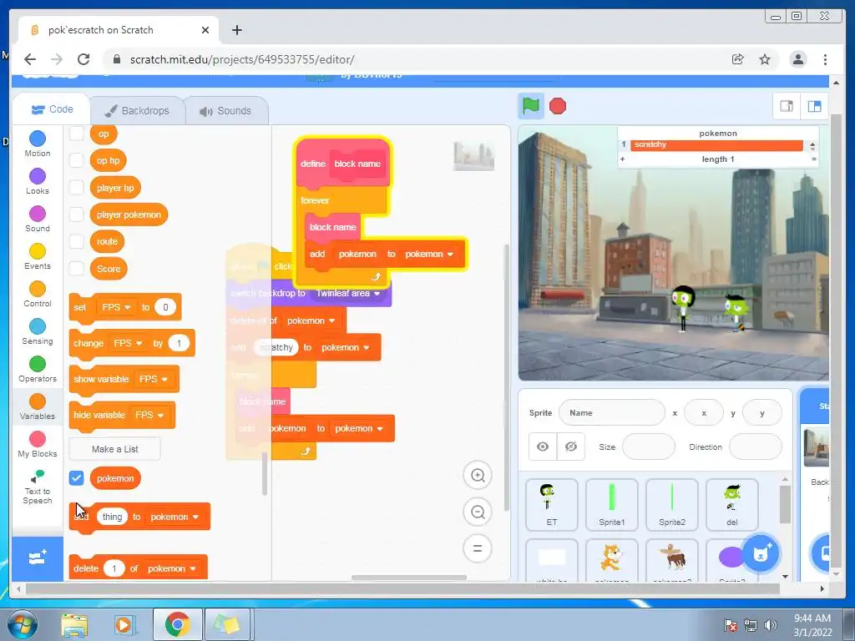This screenshot has width=855, height=641.
Task: Click the Make a List button
Action: pos(115,449)
